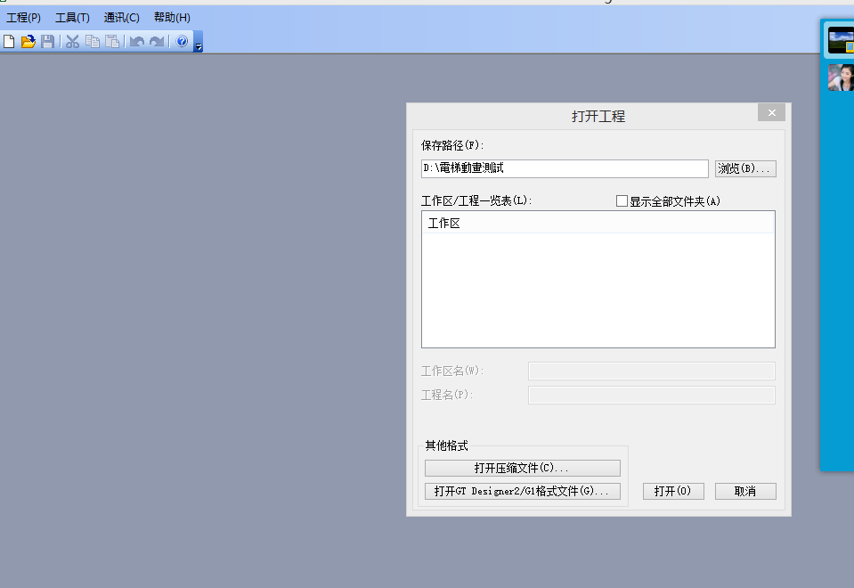Click the Undo arrow icon

tap(136, 42)
